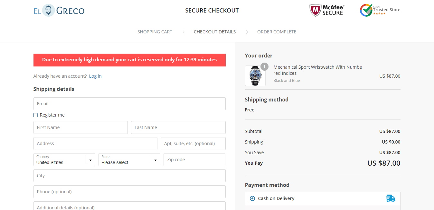
Task: Expand the State dropdown
Action: pos(129,160)
